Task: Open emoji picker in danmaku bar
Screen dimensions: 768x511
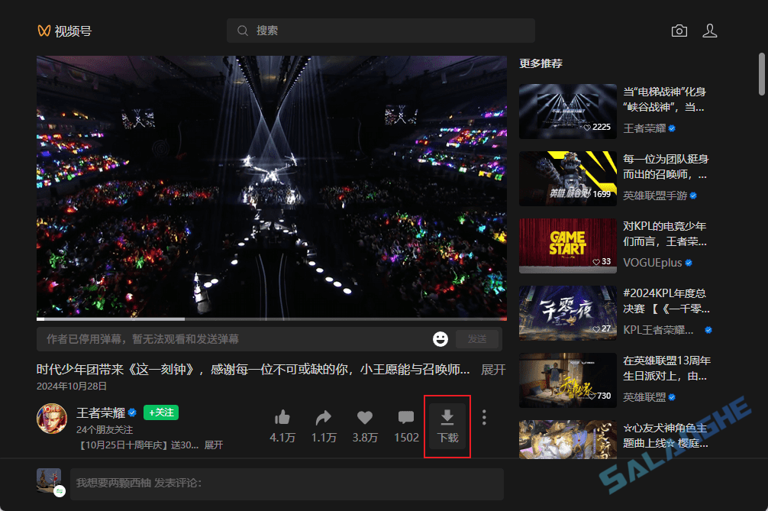Action: (440, 338)
